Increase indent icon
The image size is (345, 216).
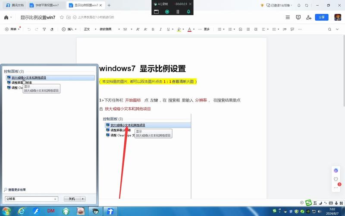[x=256, y=29]
